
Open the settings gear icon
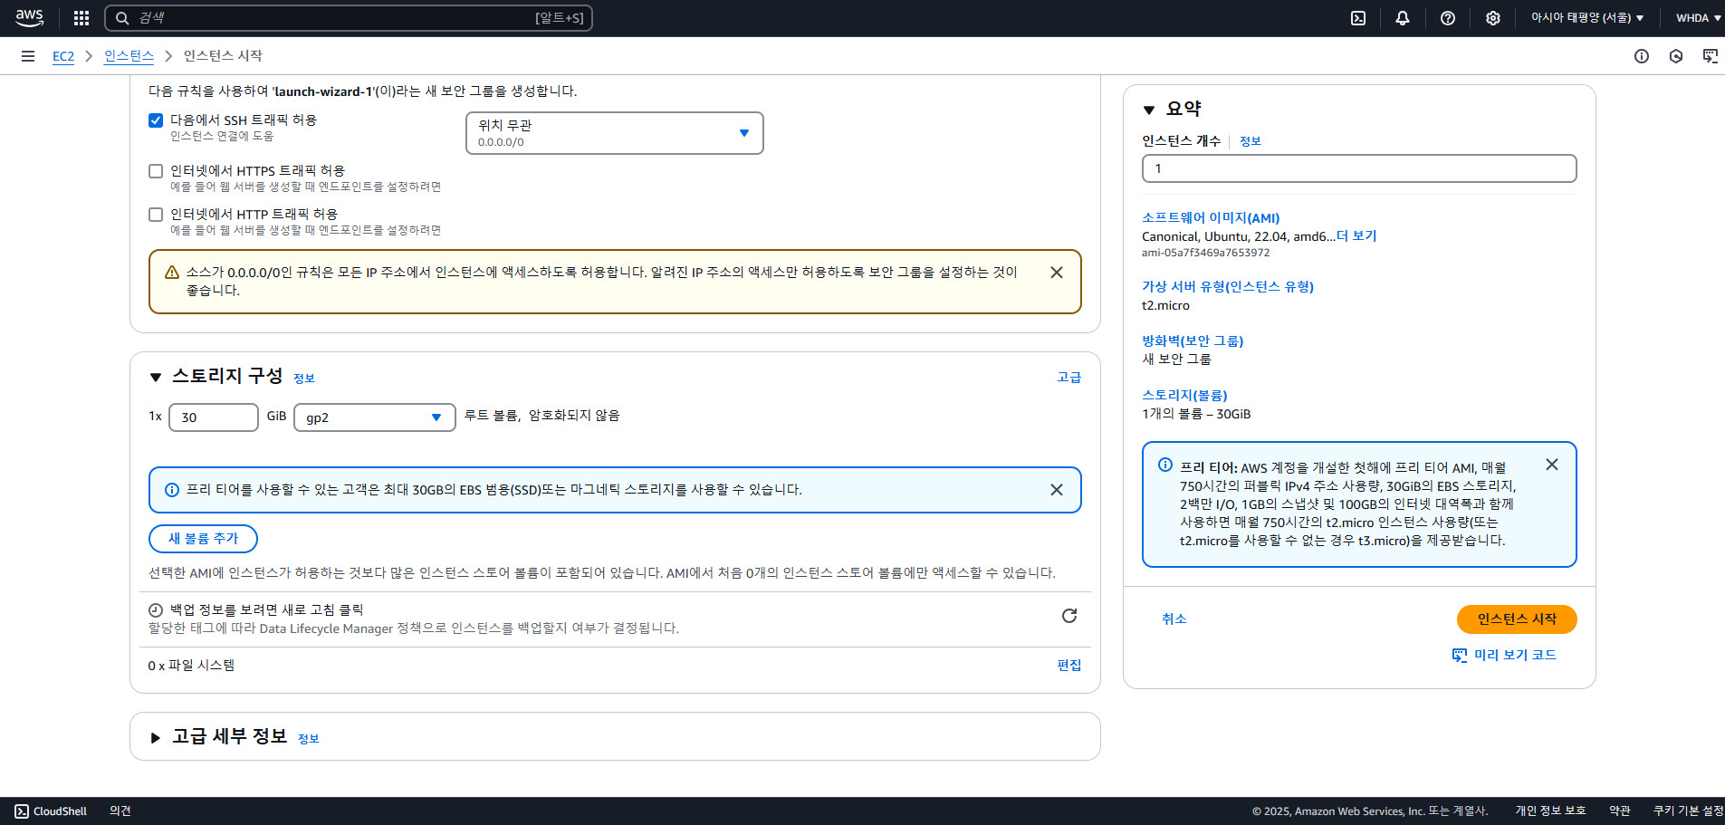[x=1493, y=18]
